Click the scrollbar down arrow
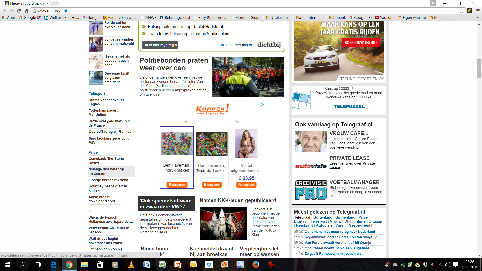 coord(479,256)
